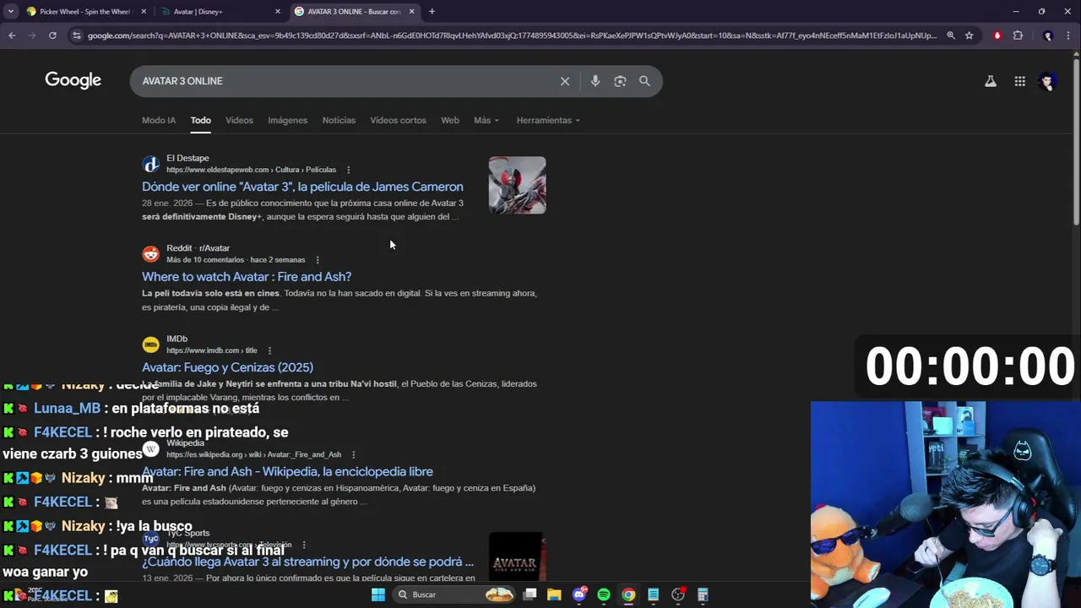Open Calculator from the taskbar
The height and width of the screenshot is (608, 1081).
[703, 594]
